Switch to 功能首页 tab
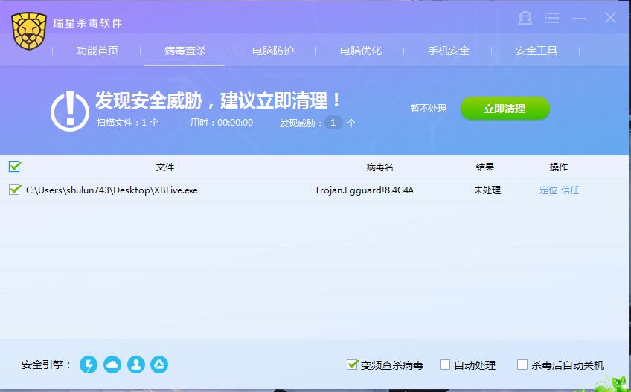The height and width of the screenshot is (392, 631). (x=97, y=51)
